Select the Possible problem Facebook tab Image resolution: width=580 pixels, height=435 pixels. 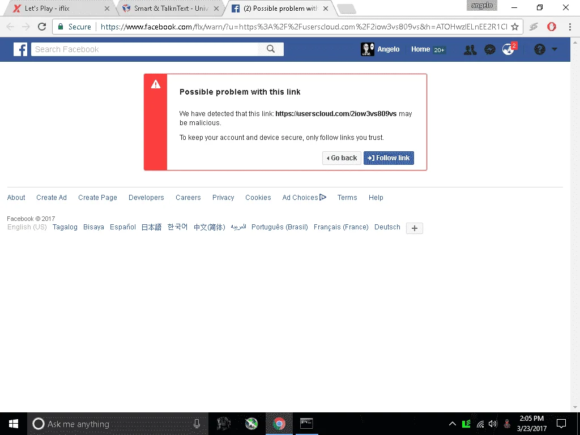pyautogui.click(x=280, y=8)
